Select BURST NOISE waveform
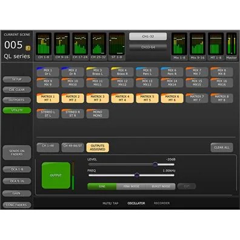Viewport: 240px width, 240px height. point(161,186)
